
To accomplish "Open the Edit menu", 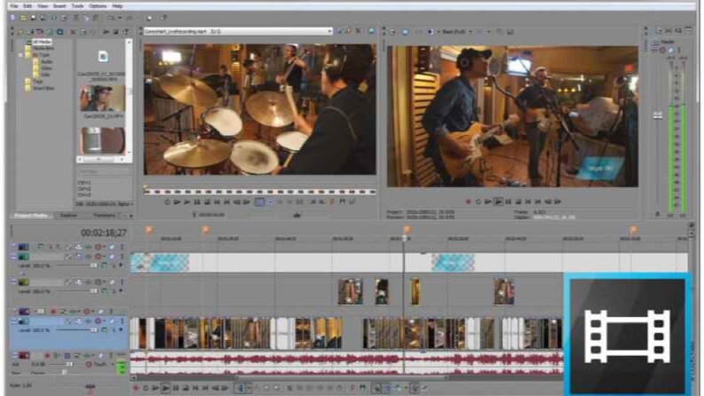I will (28, 6).
